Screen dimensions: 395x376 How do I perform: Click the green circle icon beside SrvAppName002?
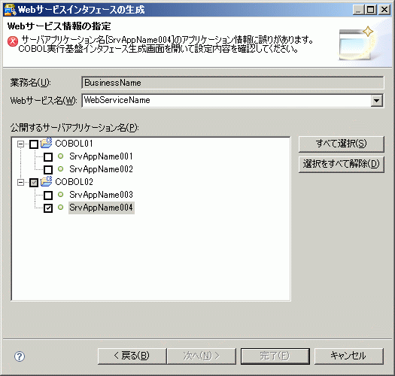[60, 168]
